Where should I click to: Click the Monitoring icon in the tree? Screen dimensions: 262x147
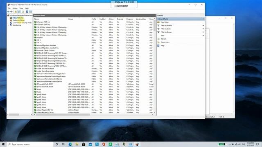click(11, 25)
